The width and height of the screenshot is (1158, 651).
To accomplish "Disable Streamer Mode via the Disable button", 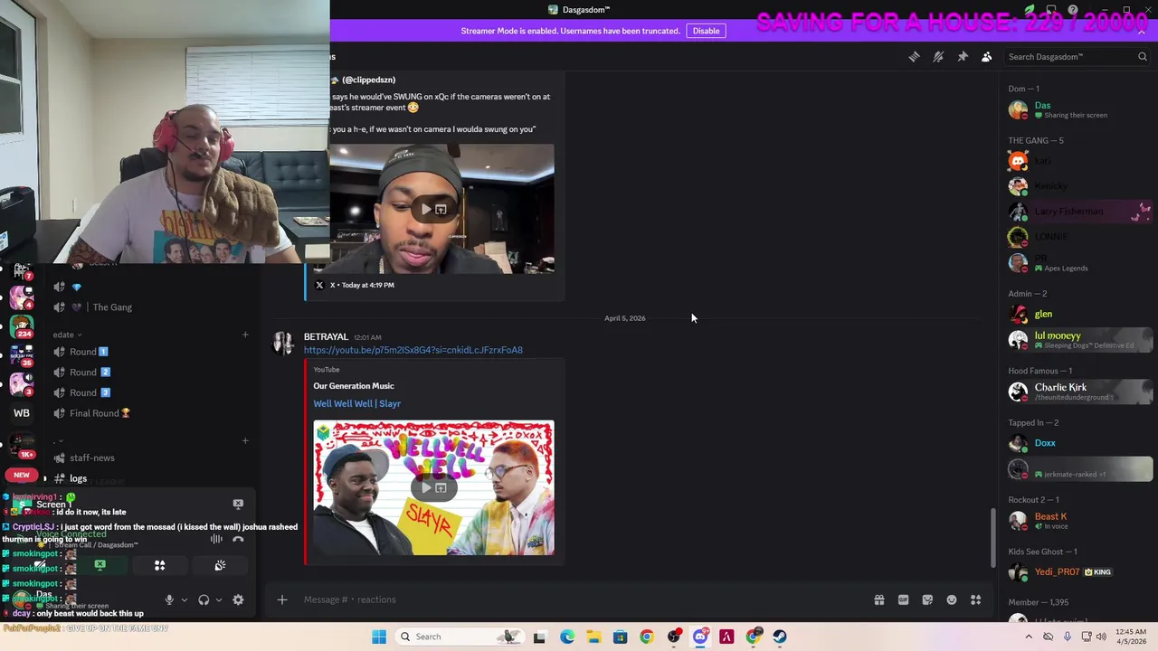I will pyautogui.click(x=706, y=31).
